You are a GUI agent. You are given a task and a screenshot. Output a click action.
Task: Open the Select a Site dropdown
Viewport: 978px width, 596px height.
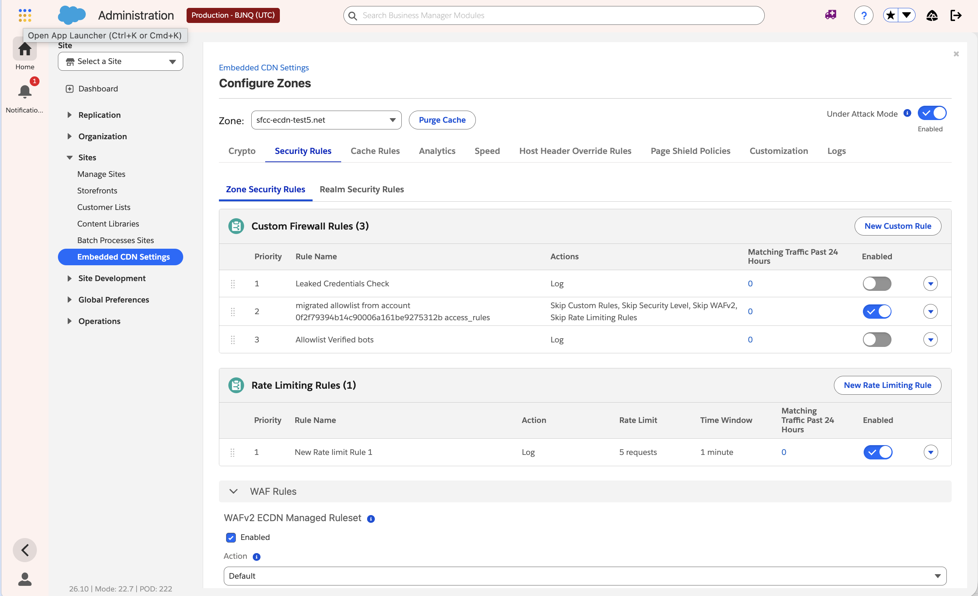coord(120,62)
